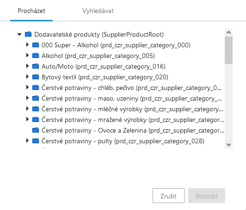246x210 pixels.
Task: Expand the mražené výrobky category node
Action: pyautogui.click(x=27, y=120)
